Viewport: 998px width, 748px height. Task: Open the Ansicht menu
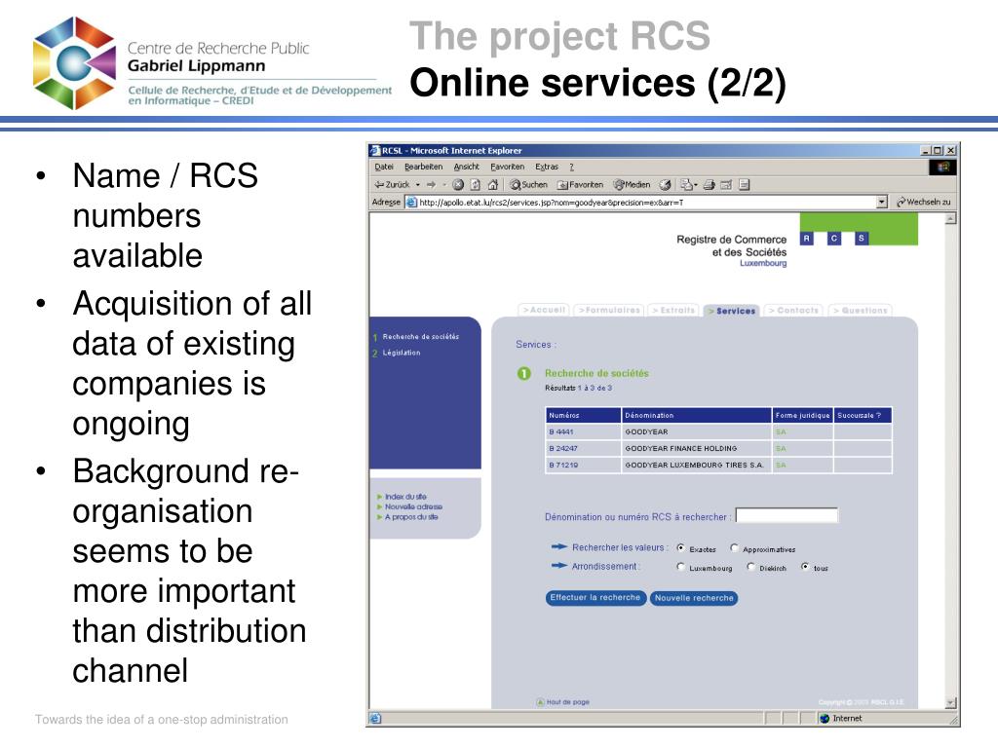click(x=466, y=167)
